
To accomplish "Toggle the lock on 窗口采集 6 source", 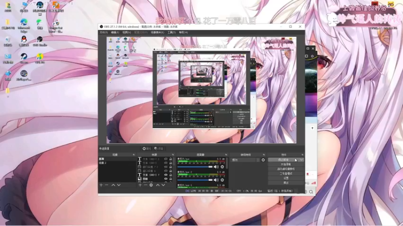I will (170, 171).
